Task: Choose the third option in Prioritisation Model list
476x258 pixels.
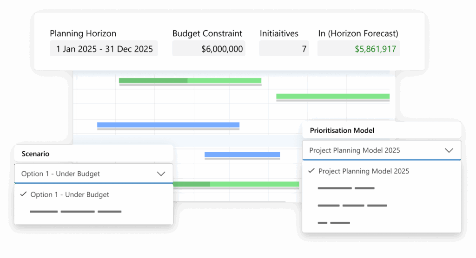Action: [382, 206]
